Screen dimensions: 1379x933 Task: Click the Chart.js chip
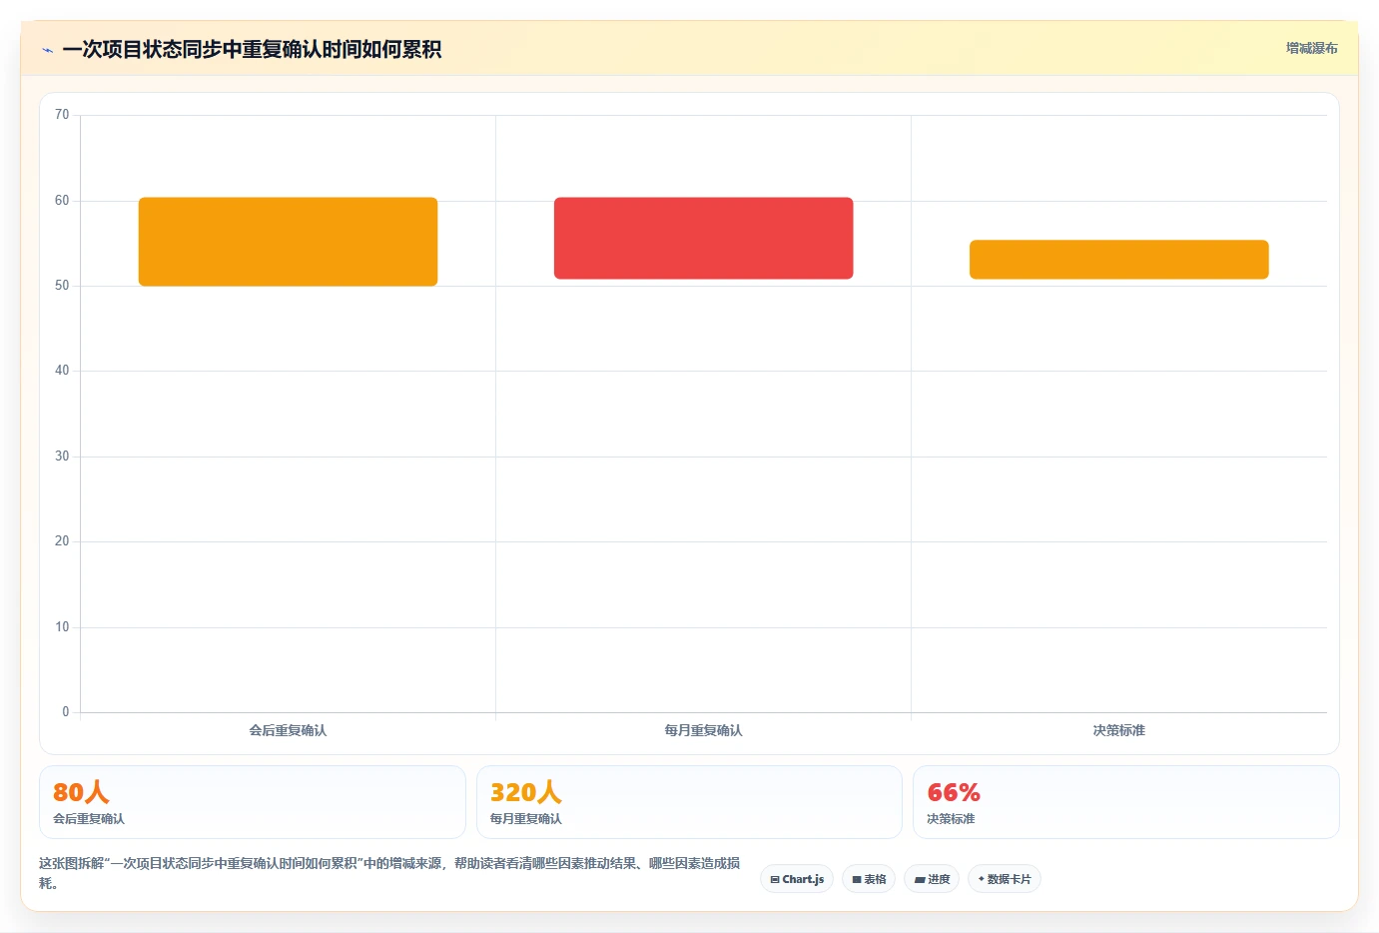coord(797,879)
